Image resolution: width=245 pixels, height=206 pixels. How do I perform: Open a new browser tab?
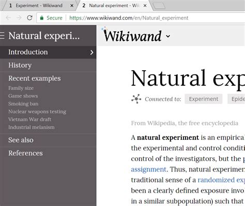point(159,6)
